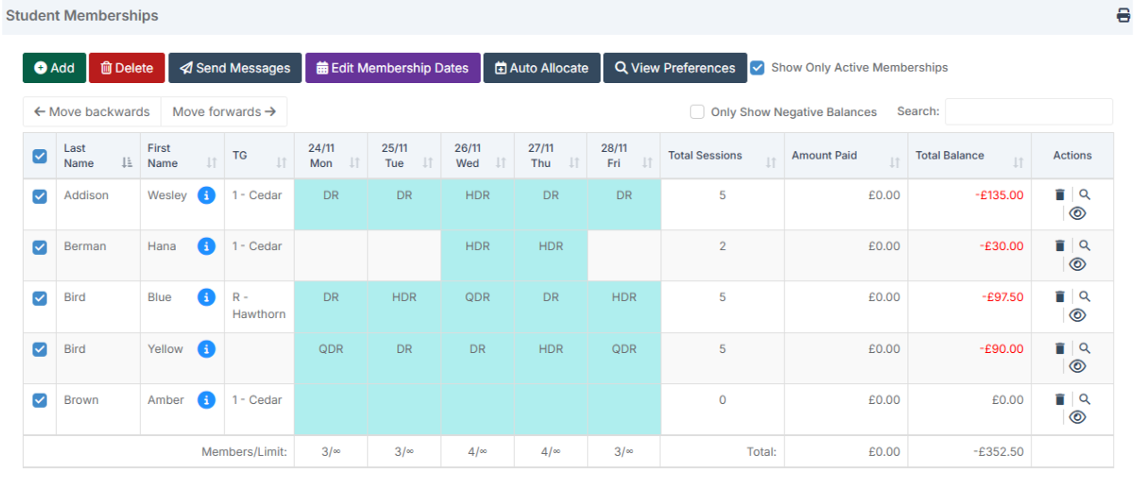Screen dimensions: 1136x488
Task: Click the green Add button
Action: [55, 68]
